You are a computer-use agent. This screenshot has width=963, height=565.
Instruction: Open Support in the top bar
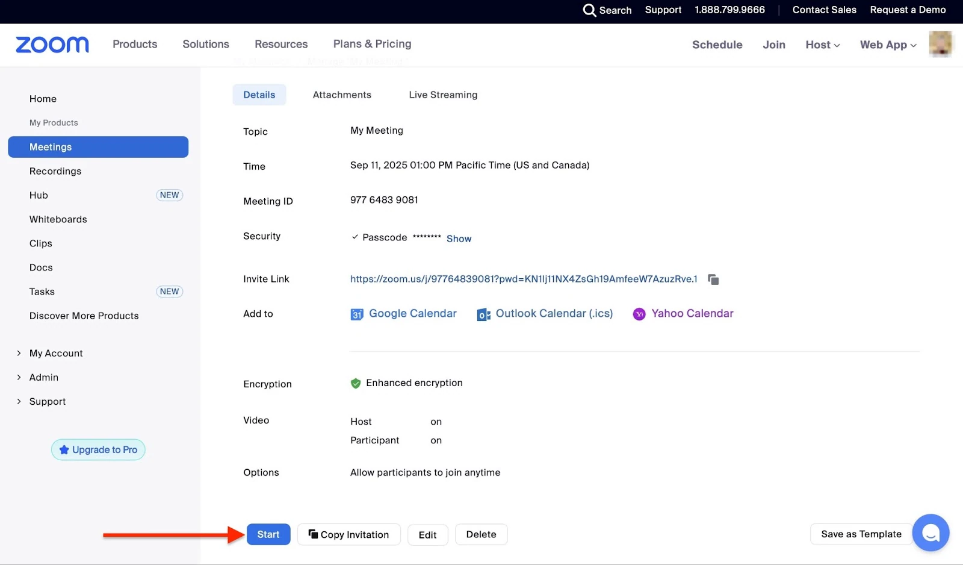(x=663, y=10)
